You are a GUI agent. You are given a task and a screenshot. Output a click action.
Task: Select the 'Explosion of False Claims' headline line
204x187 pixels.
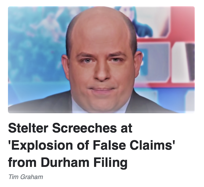[x=92, y=145]
